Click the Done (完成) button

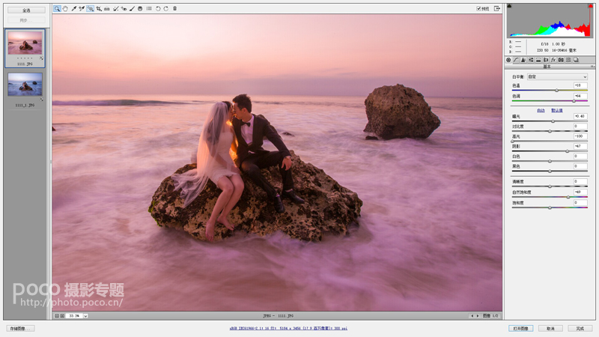pyautogui.click(x=580, y=329)
